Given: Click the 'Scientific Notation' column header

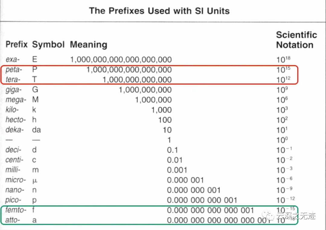Looking at the screenshot, I should (296, 40).
